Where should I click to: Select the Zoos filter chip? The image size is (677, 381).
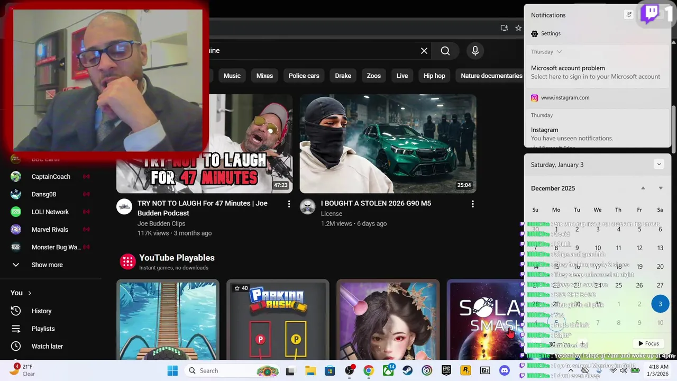pos(373,76)
